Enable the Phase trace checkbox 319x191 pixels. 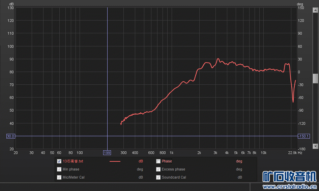[x=158, y=161]
